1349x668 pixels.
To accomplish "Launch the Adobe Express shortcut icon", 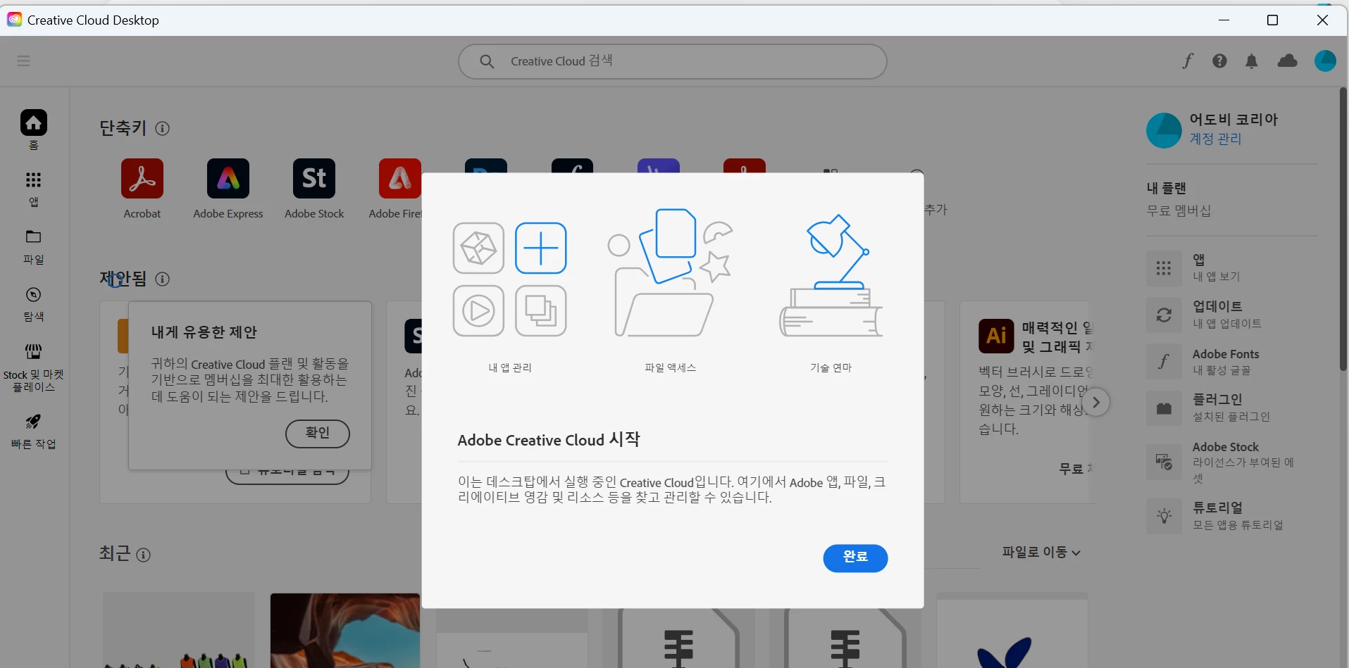I will [x=228, y=179].
